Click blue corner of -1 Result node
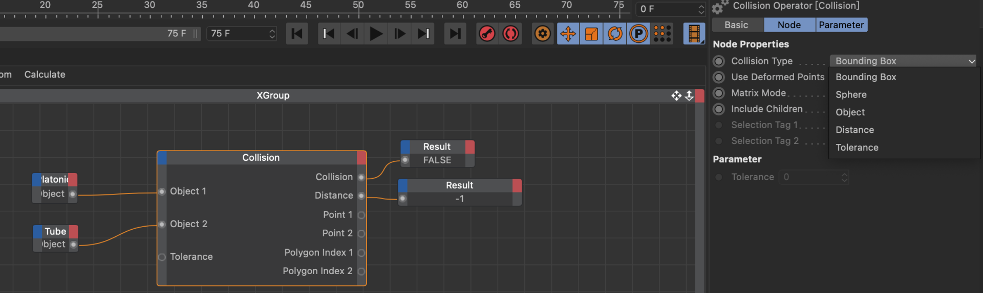 tap(403, 186)
